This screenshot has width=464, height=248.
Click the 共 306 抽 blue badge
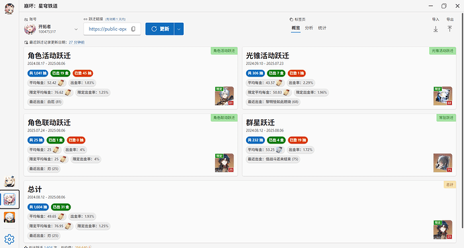tap(255, 73)
